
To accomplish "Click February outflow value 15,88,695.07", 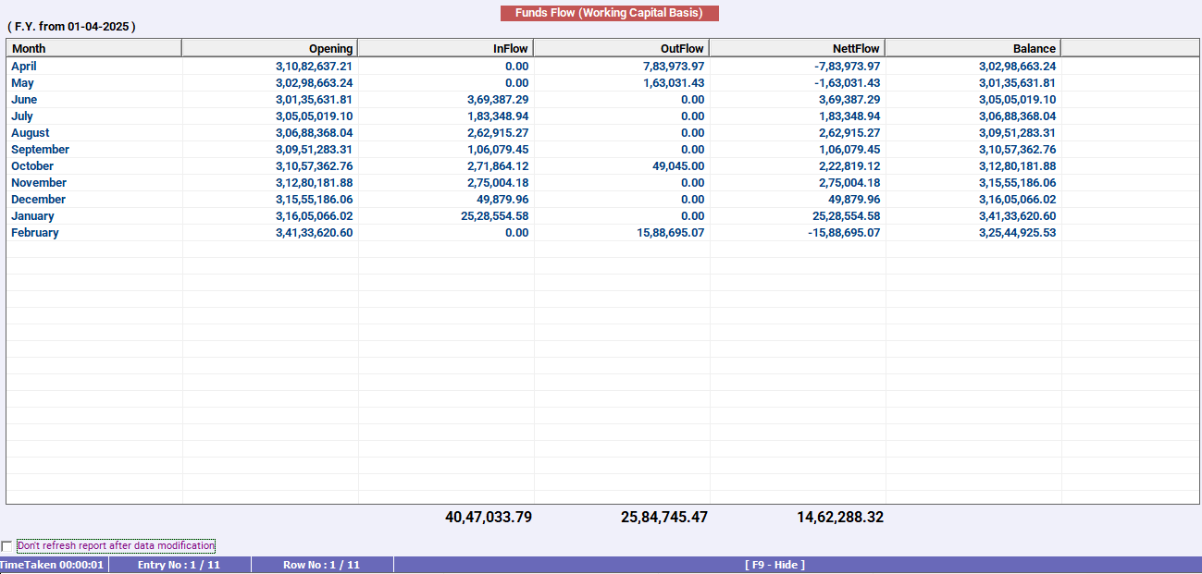I will pyautogui.click(x=670, y=233).
